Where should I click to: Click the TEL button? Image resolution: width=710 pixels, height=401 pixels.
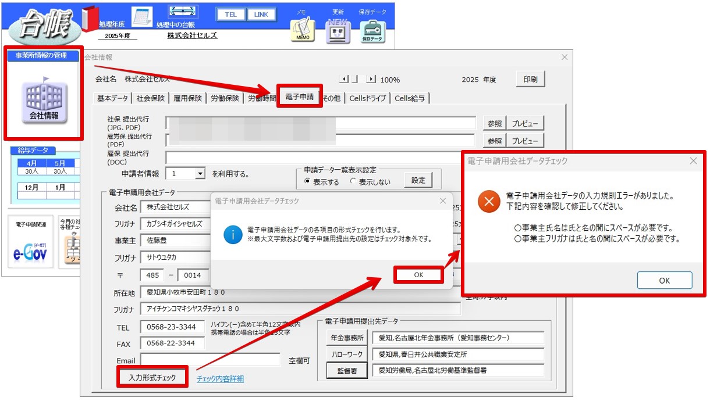[x=230, y=15]
